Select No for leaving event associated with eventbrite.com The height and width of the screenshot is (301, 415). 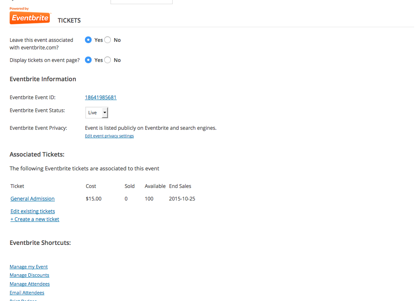coord(108,40)
